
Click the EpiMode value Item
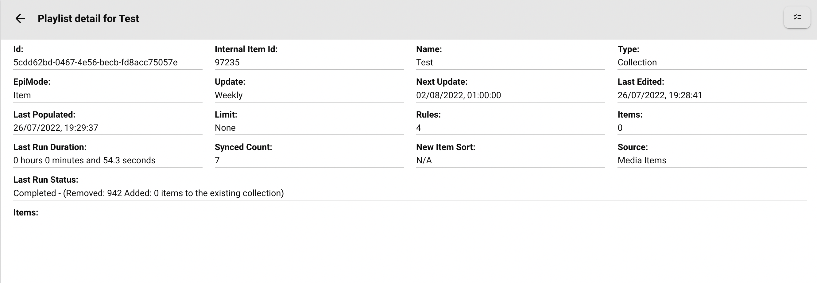(x=22, y=95)
